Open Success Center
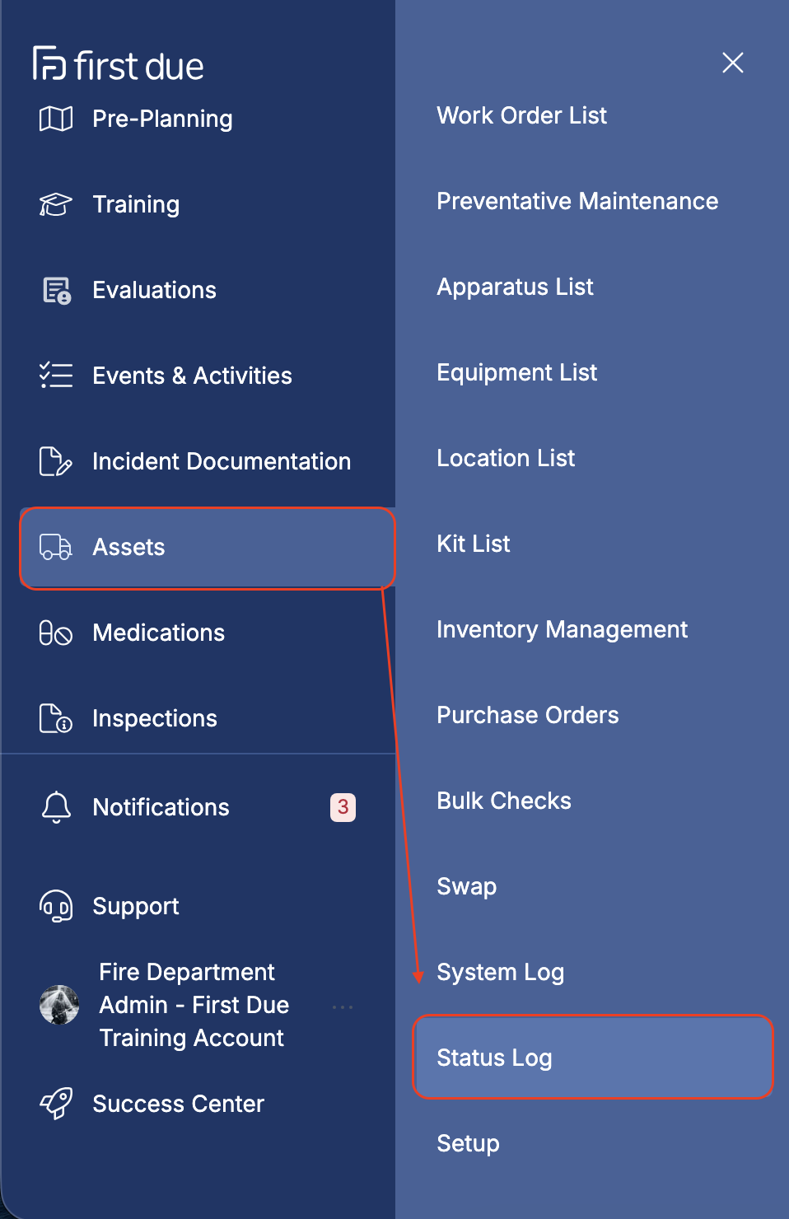 coord(178,1104)
